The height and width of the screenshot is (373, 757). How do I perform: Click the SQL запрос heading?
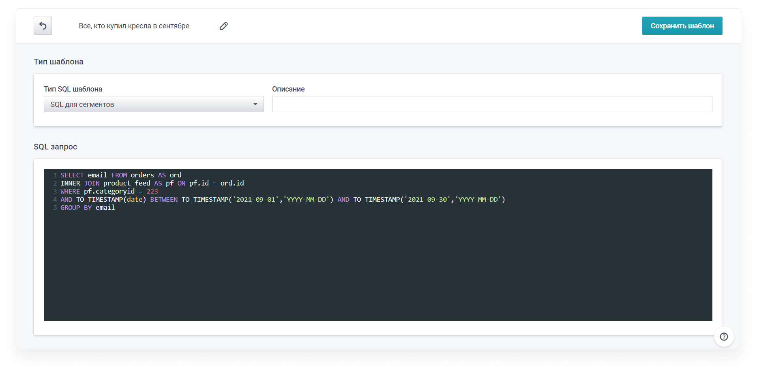point(55,147)
